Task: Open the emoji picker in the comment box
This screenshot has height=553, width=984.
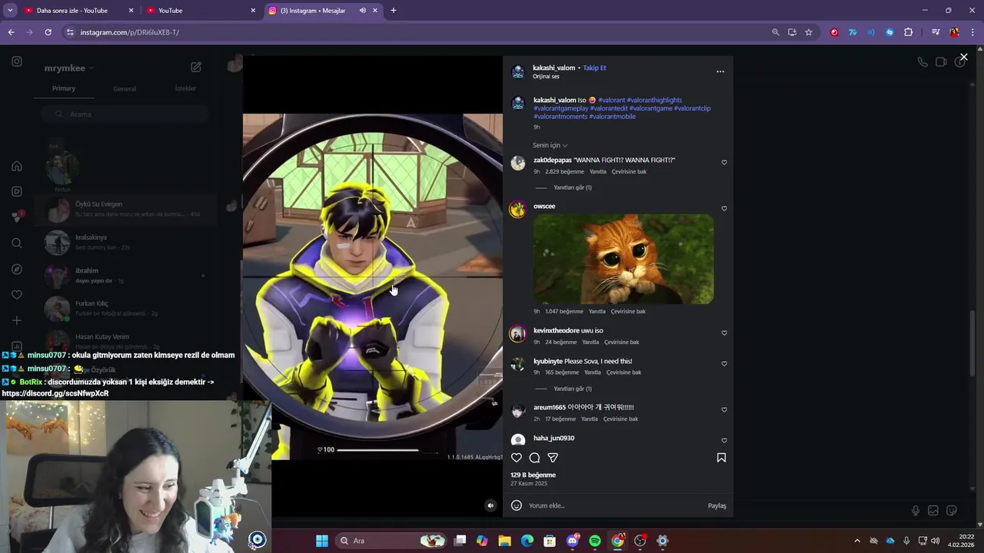Action: tap(517, 505)
